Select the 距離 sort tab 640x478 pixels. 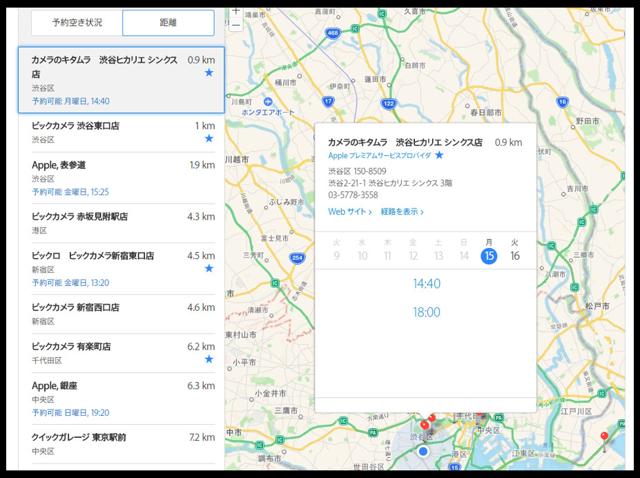pos(168,23)
